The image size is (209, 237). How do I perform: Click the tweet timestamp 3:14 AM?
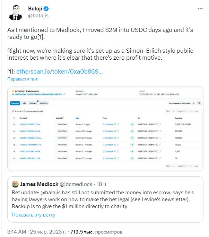tap(17, 232)
